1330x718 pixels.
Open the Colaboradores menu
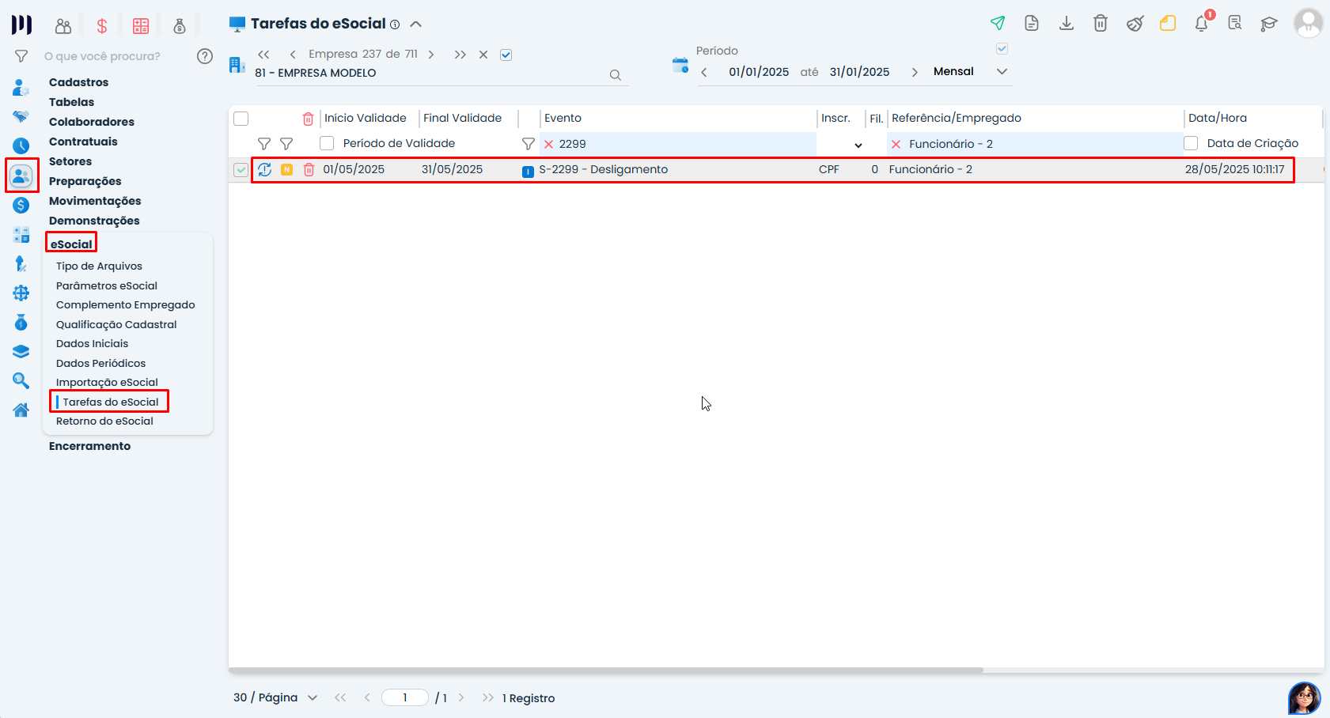[x=92, y=122]
